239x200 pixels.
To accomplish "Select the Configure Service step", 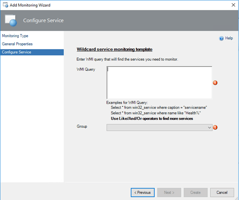I will click(x=32, y=52).
